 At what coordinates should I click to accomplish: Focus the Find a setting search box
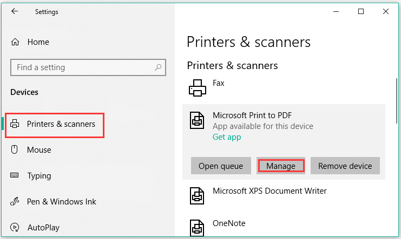pyautogui.click(x=88, y=67)
